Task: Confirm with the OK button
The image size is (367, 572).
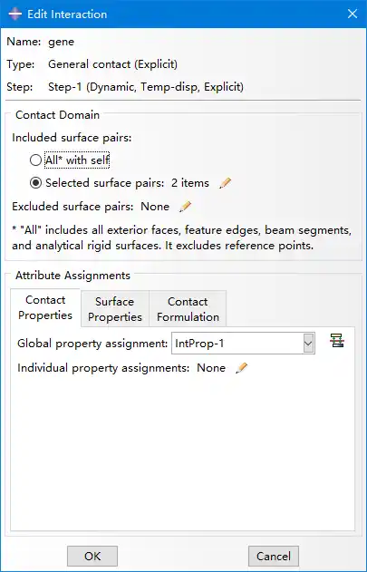Action: point(92,556)
